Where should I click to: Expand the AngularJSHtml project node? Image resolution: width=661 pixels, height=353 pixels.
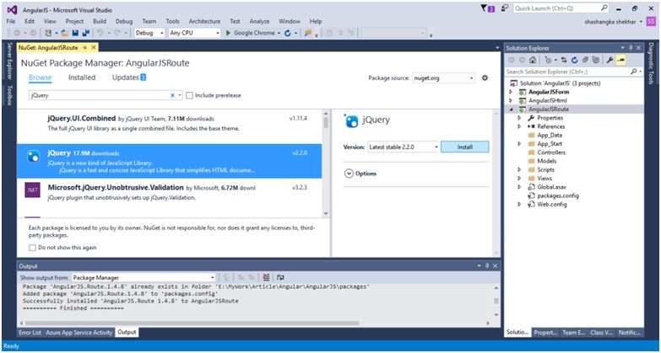[512, 100]
